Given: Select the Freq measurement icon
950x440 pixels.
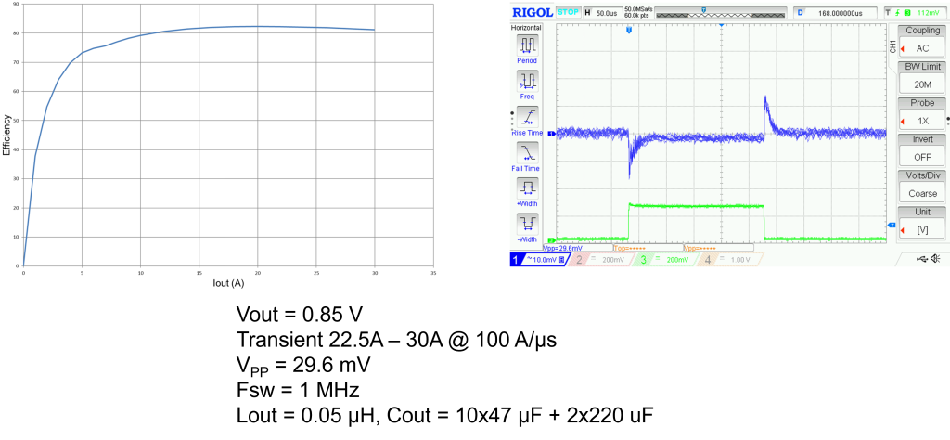Looking at the screenshot, I should 527,81.
